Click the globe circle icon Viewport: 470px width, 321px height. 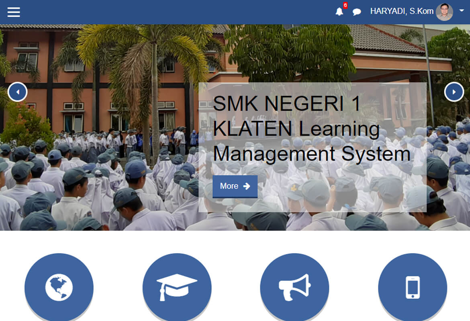59,287
